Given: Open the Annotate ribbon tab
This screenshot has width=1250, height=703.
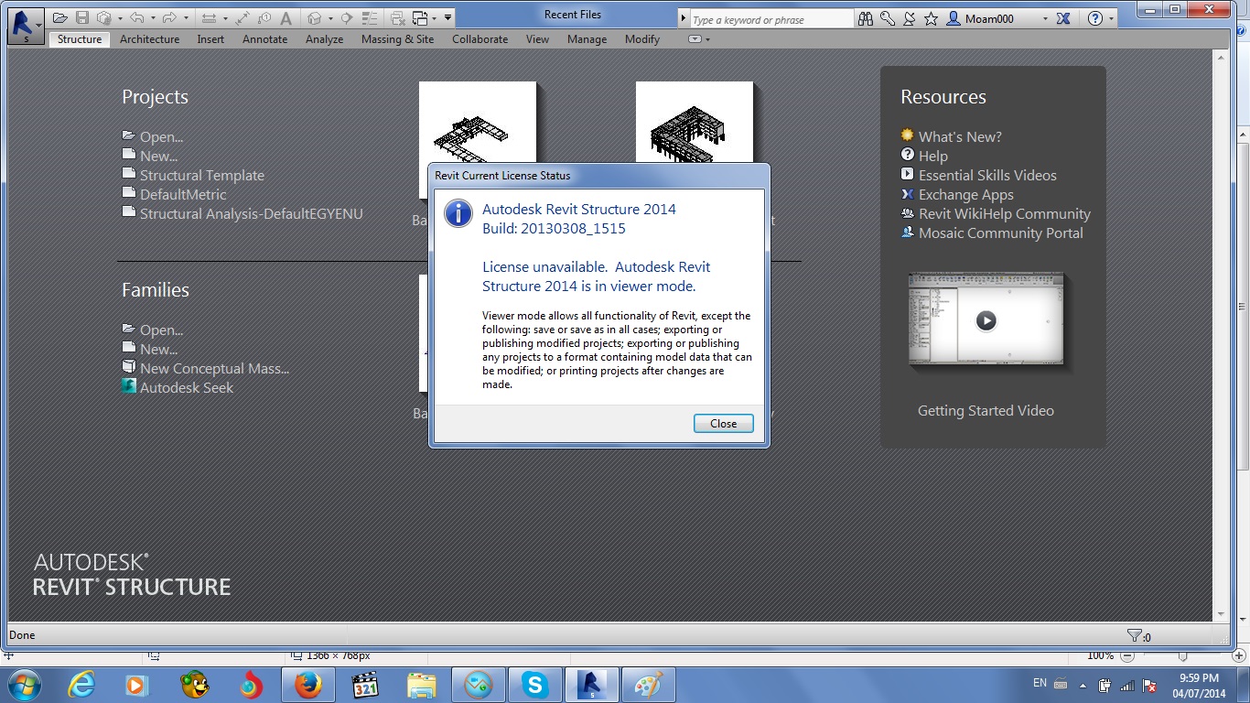Looking at the screenshot, I should [264, 39].
